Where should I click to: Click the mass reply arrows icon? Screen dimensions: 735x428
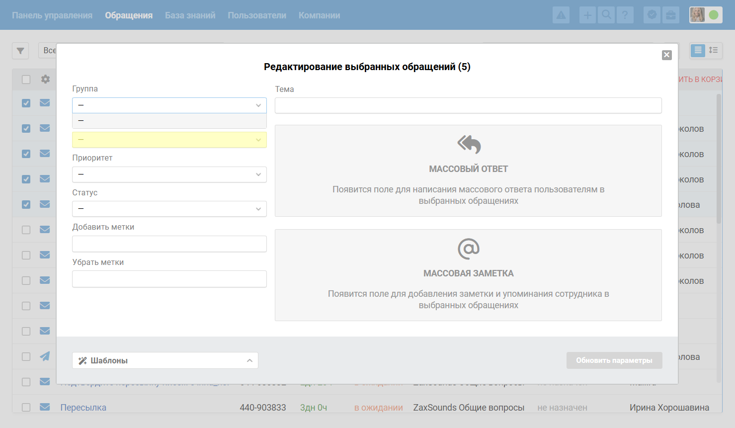(469, 145)
